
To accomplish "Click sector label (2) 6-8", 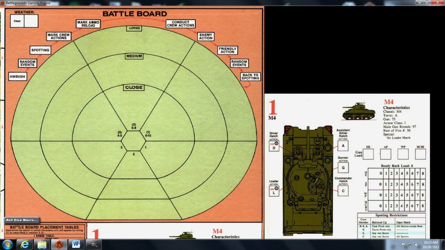I will 134,126.
